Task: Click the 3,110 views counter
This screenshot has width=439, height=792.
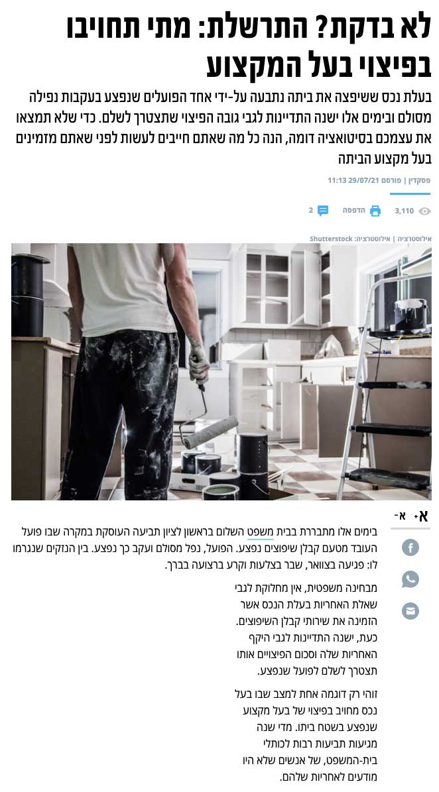Action: click(404, 211)
